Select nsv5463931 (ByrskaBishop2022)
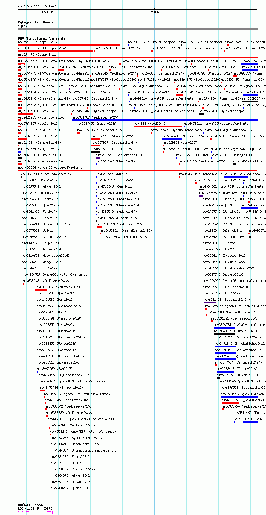The height and width of the screenshot is (515, 266). tap(126, 231)
